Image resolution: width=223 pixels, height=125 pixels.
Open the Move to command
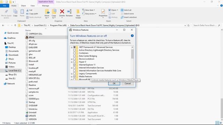[47, 14]
